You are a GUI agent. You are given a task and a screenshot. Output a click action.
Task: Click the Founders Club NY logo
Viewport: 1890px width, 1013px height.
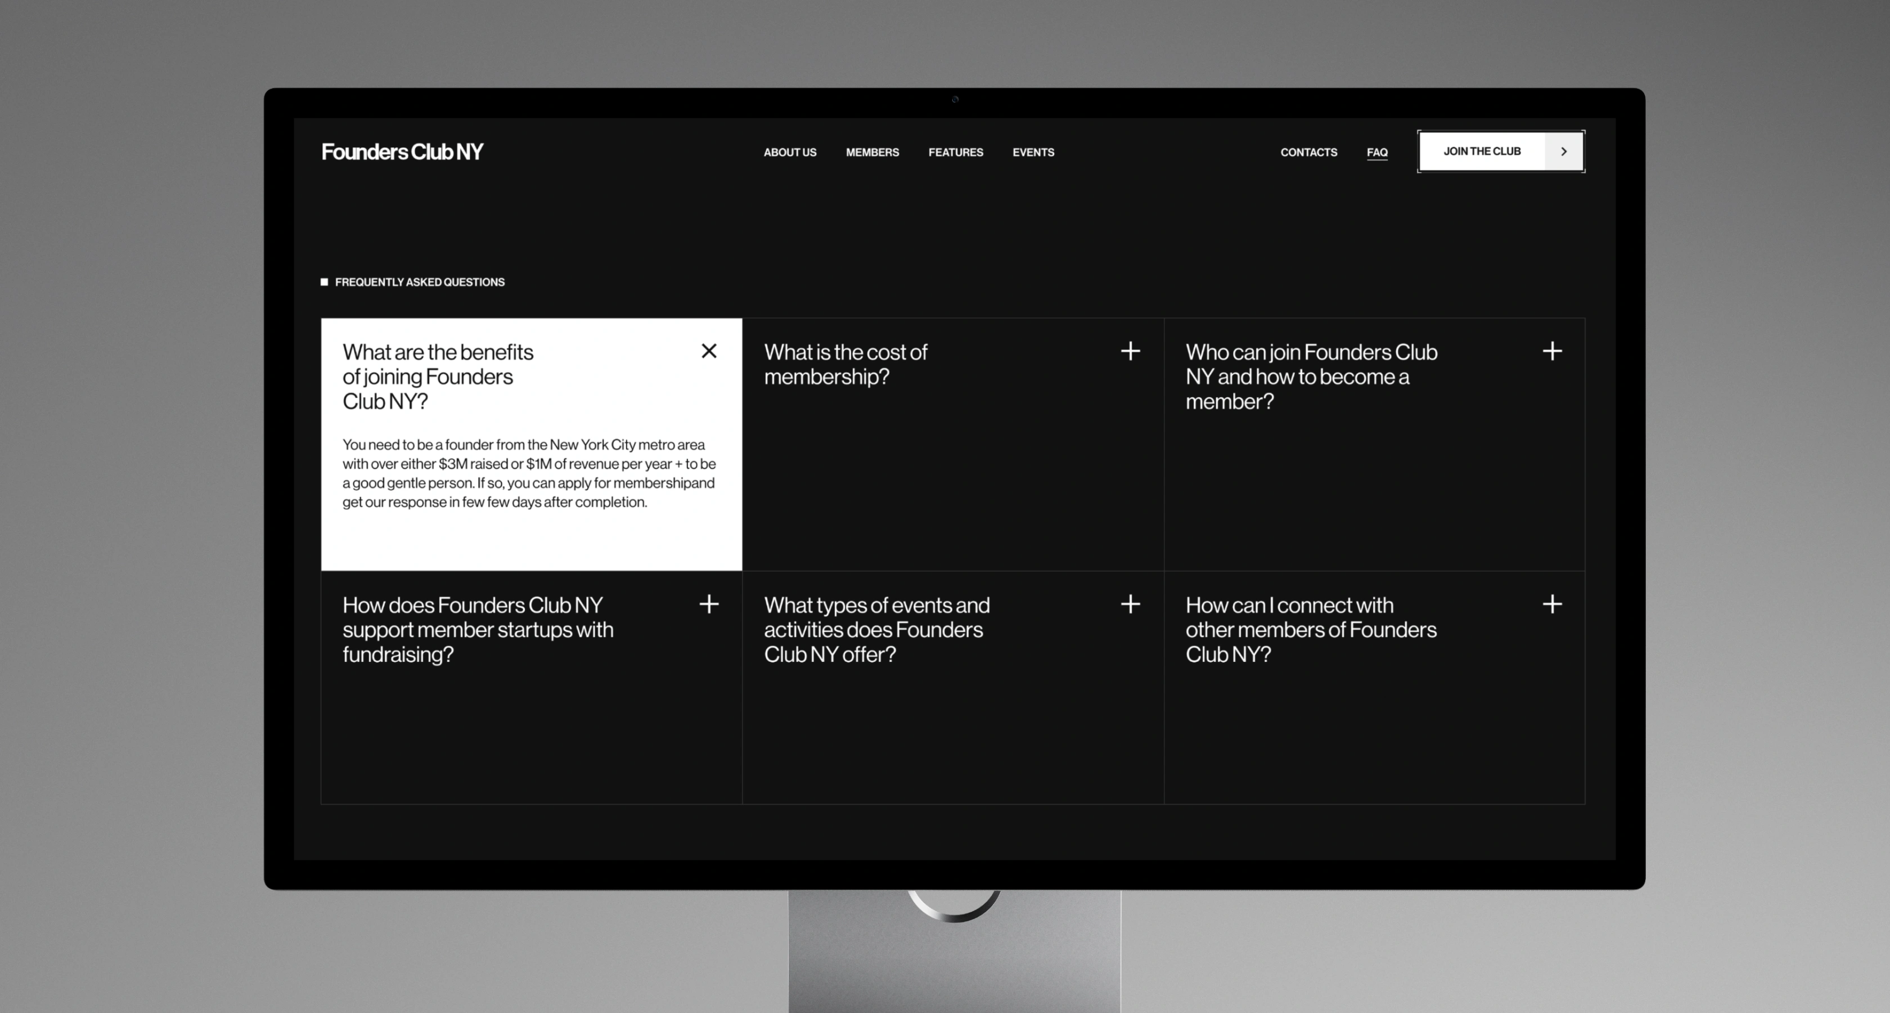402,152
